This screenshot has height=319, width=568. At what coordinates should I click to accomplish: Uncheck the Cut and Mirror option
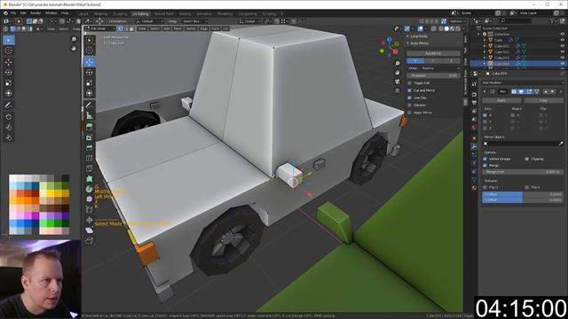tap(410, 90)
